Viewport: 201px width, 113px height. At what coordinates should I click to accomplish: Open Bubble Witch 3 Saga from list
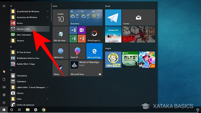30,64
